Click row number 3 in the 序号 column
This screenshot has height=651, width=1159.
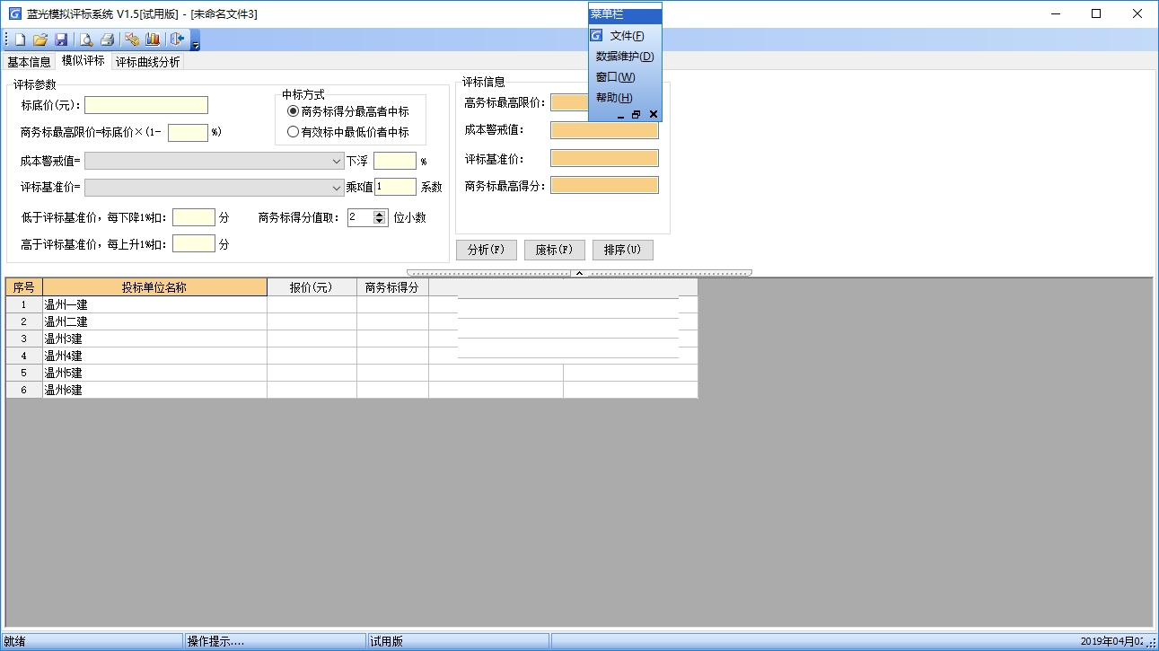(24, 339)
